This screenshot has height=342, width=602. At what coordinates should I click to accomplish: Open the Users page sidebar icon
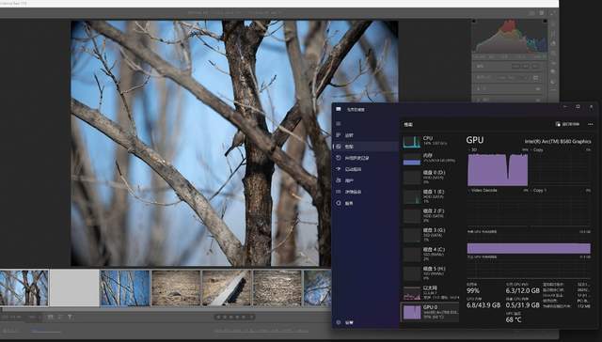click(x=339, y=180)
